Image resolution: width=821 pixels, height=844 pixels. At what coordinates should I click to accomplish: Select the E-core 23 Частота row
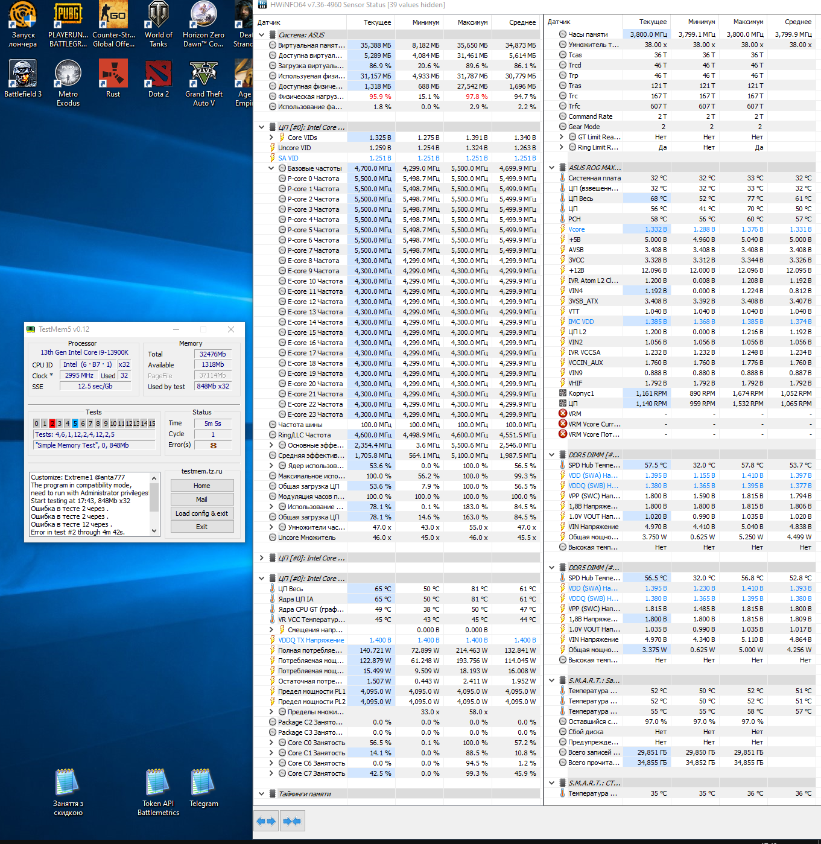[397, 414]
